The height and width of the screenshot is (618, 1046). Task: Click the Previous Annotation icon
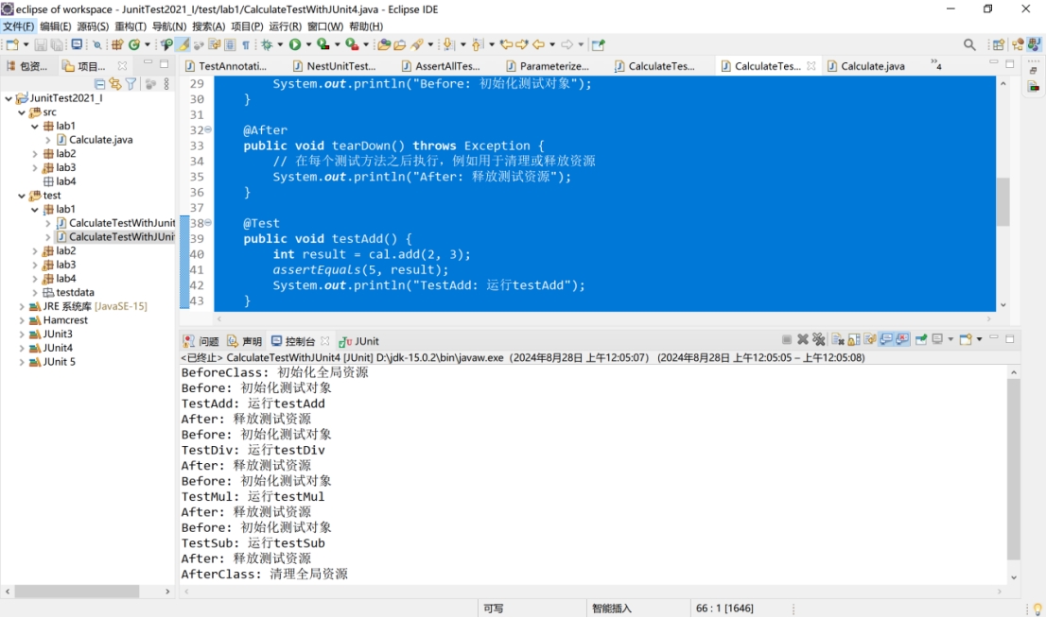coord(477,44)
